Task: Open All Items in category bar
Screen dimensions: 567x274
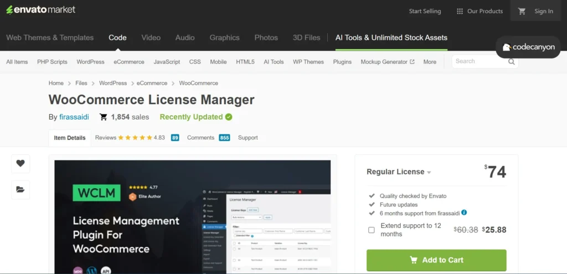Action: coord(17,62)
